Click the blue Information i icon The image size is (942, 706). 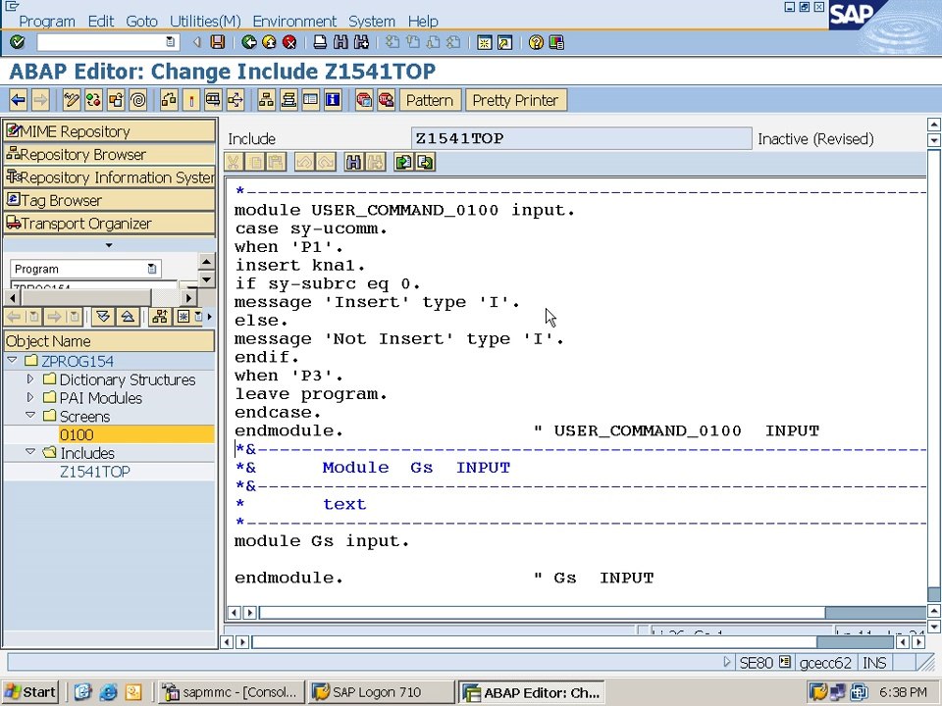(x=333, y=100)
